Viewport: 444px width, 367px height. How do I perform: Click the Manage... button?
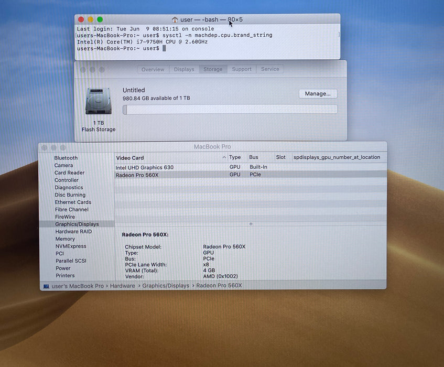tap(318, 94)
